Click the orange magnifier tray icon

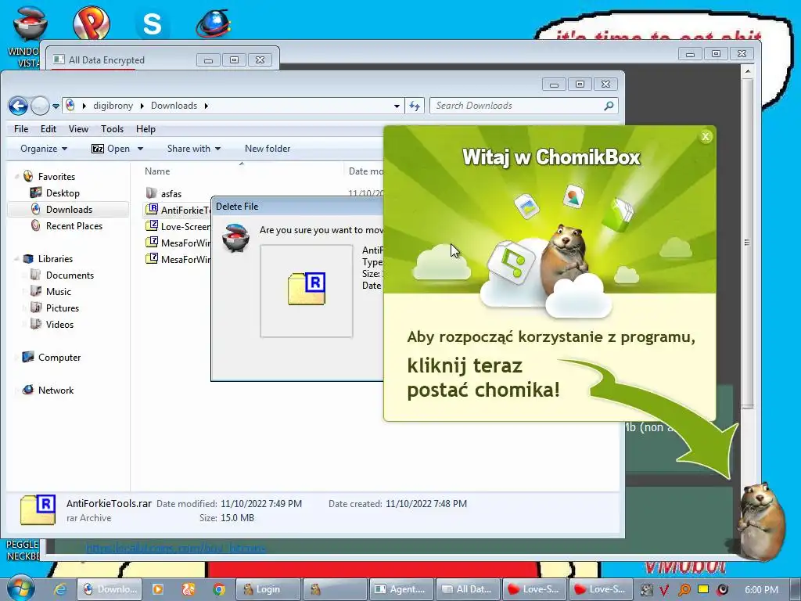click(684, 590)
